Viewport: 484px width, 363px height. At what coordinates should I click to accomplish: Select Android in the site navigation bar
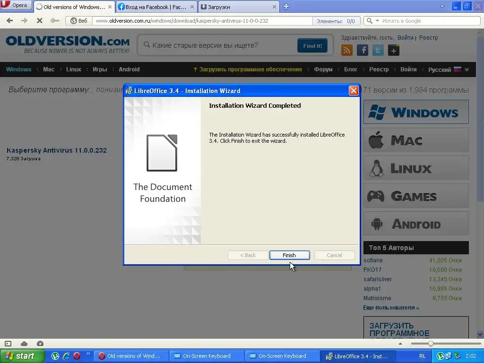tap(129, 69)
